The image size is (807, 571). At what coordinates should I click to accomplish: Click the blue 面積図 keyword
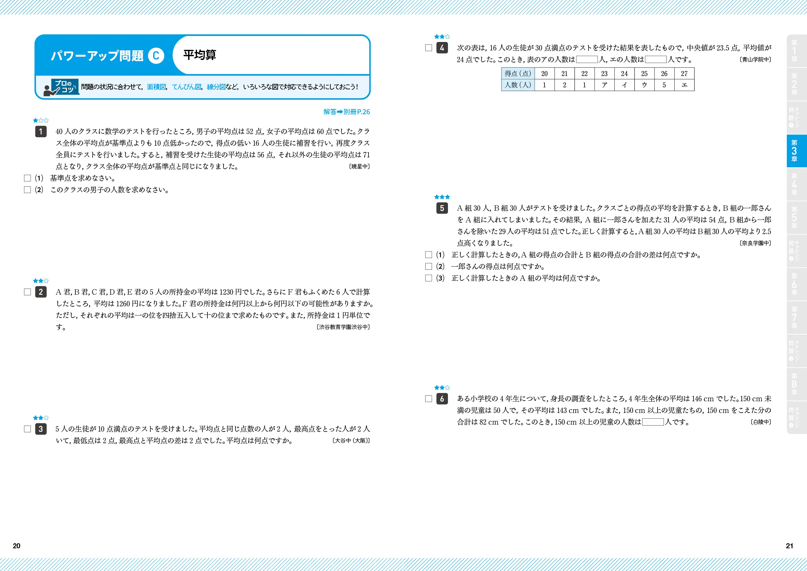[x=156, y=87]
